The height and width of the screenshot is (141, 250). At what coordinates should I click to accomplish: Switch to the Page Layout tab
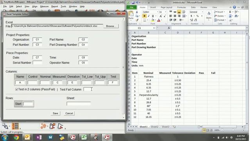point(166,7)
